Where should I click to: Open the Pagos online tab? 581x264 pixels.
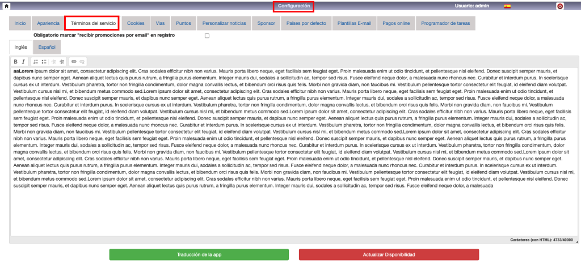tap(397, 23)
